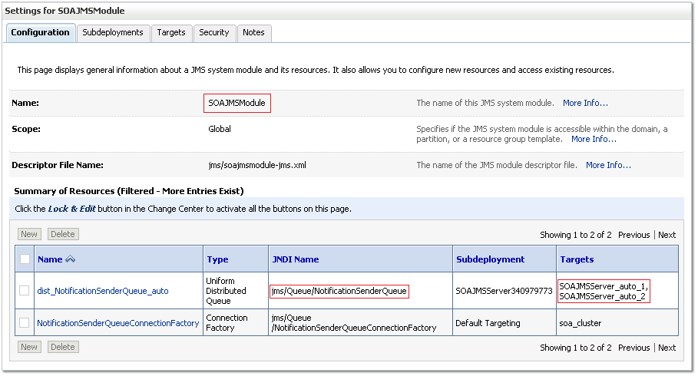This screenshot has width=698, height=376.
Task: Click the sort arrow icon beside Name column
Action: point(70,259)
